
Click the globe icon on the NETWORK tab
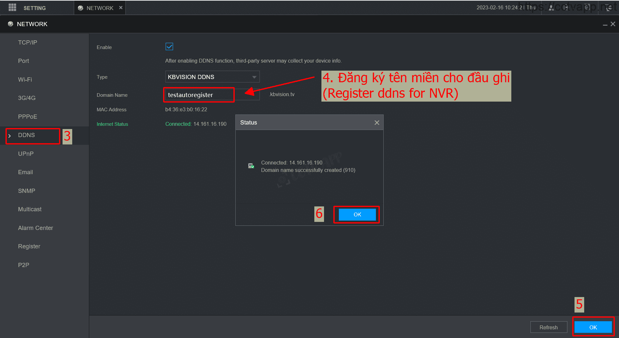pos(81,8)
